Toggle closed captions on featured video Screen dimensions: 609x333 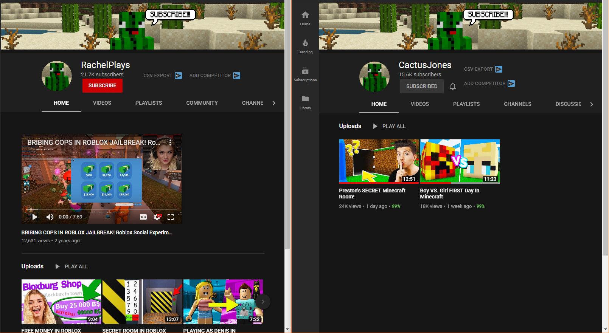[143, 217]
